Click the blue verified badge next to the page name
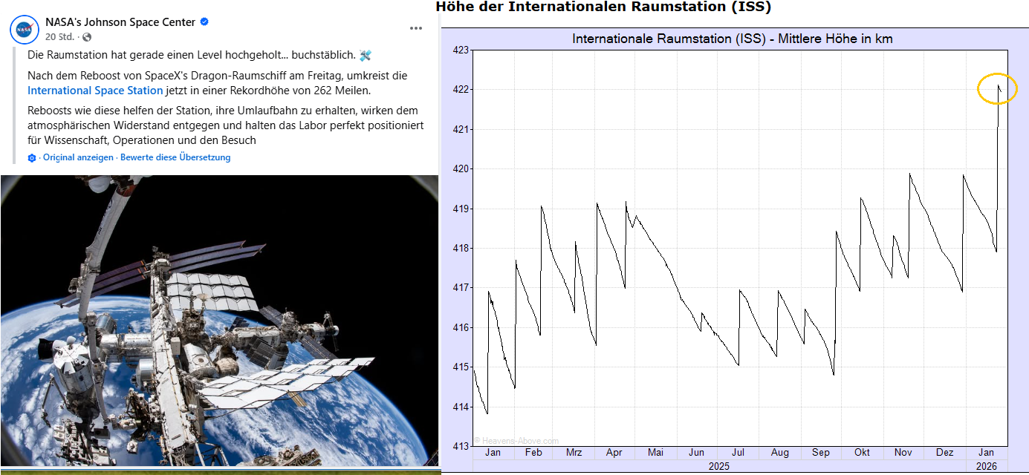This screenshot has width=1029, height=475. tap(204, 22)
